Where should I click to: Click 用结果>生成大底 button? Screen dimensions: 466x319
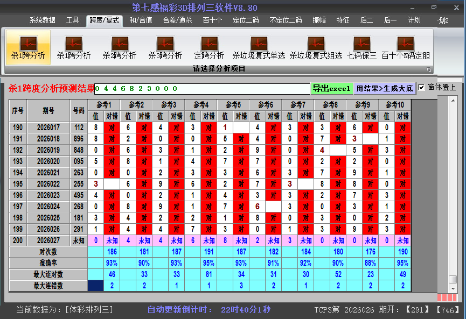(x=385, y=88)
